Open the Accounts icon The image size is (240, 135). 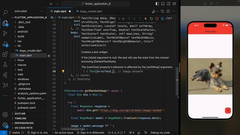click(x=5, y=114)
